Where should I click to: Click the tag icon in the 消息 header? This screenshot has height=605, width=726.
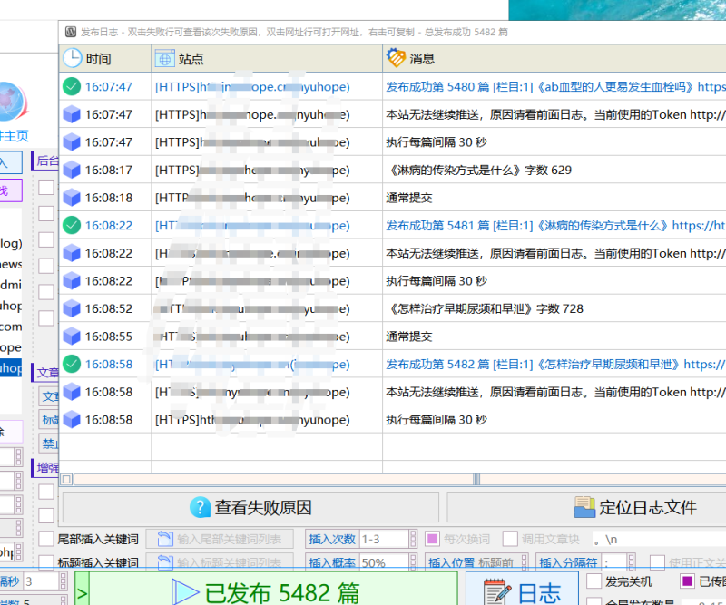point(396,58)
